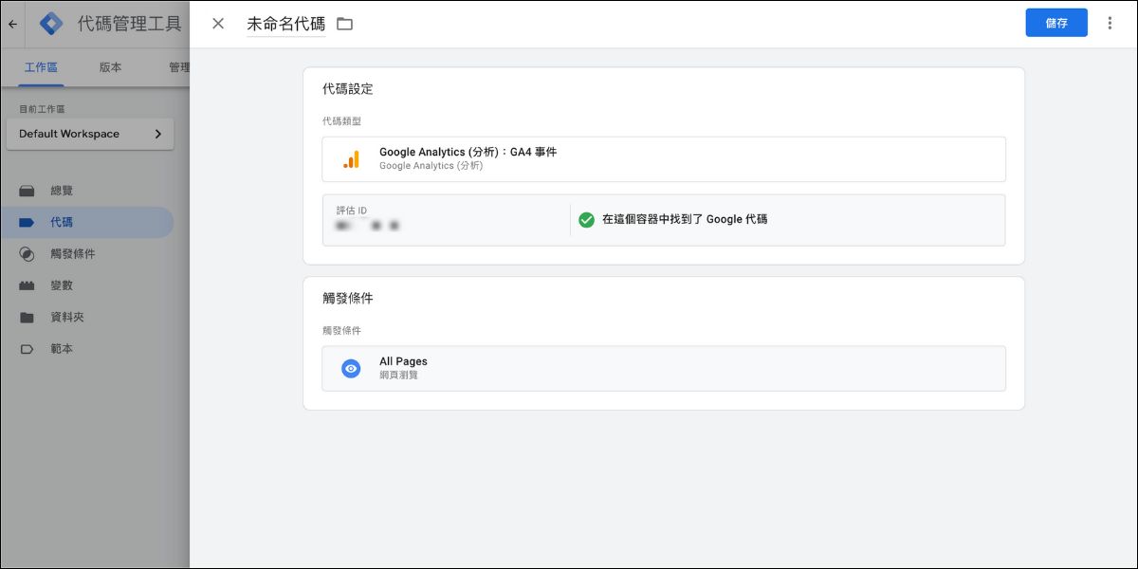Switch to the 工作區 tab
1138x569 pixels.
pos(41,67)
